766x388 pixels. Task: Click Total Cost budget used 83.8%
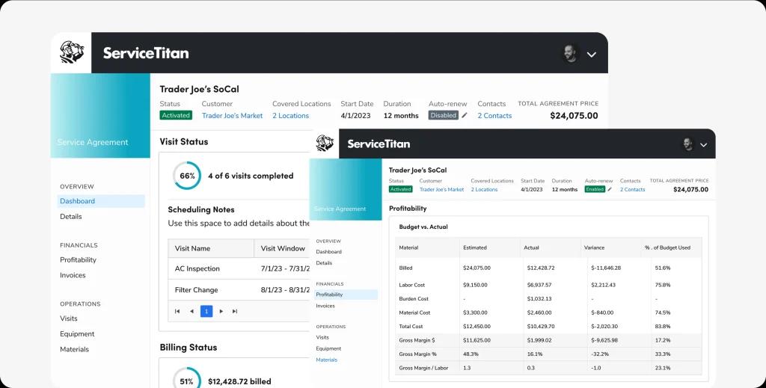pos(663,327)
